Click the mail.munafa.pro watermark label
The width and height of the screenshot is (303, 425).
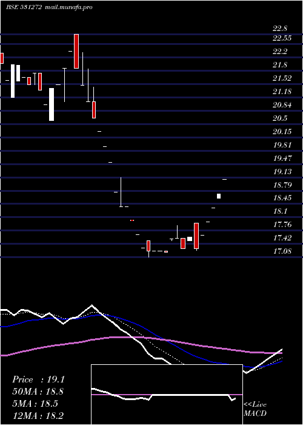click(68, 7)
